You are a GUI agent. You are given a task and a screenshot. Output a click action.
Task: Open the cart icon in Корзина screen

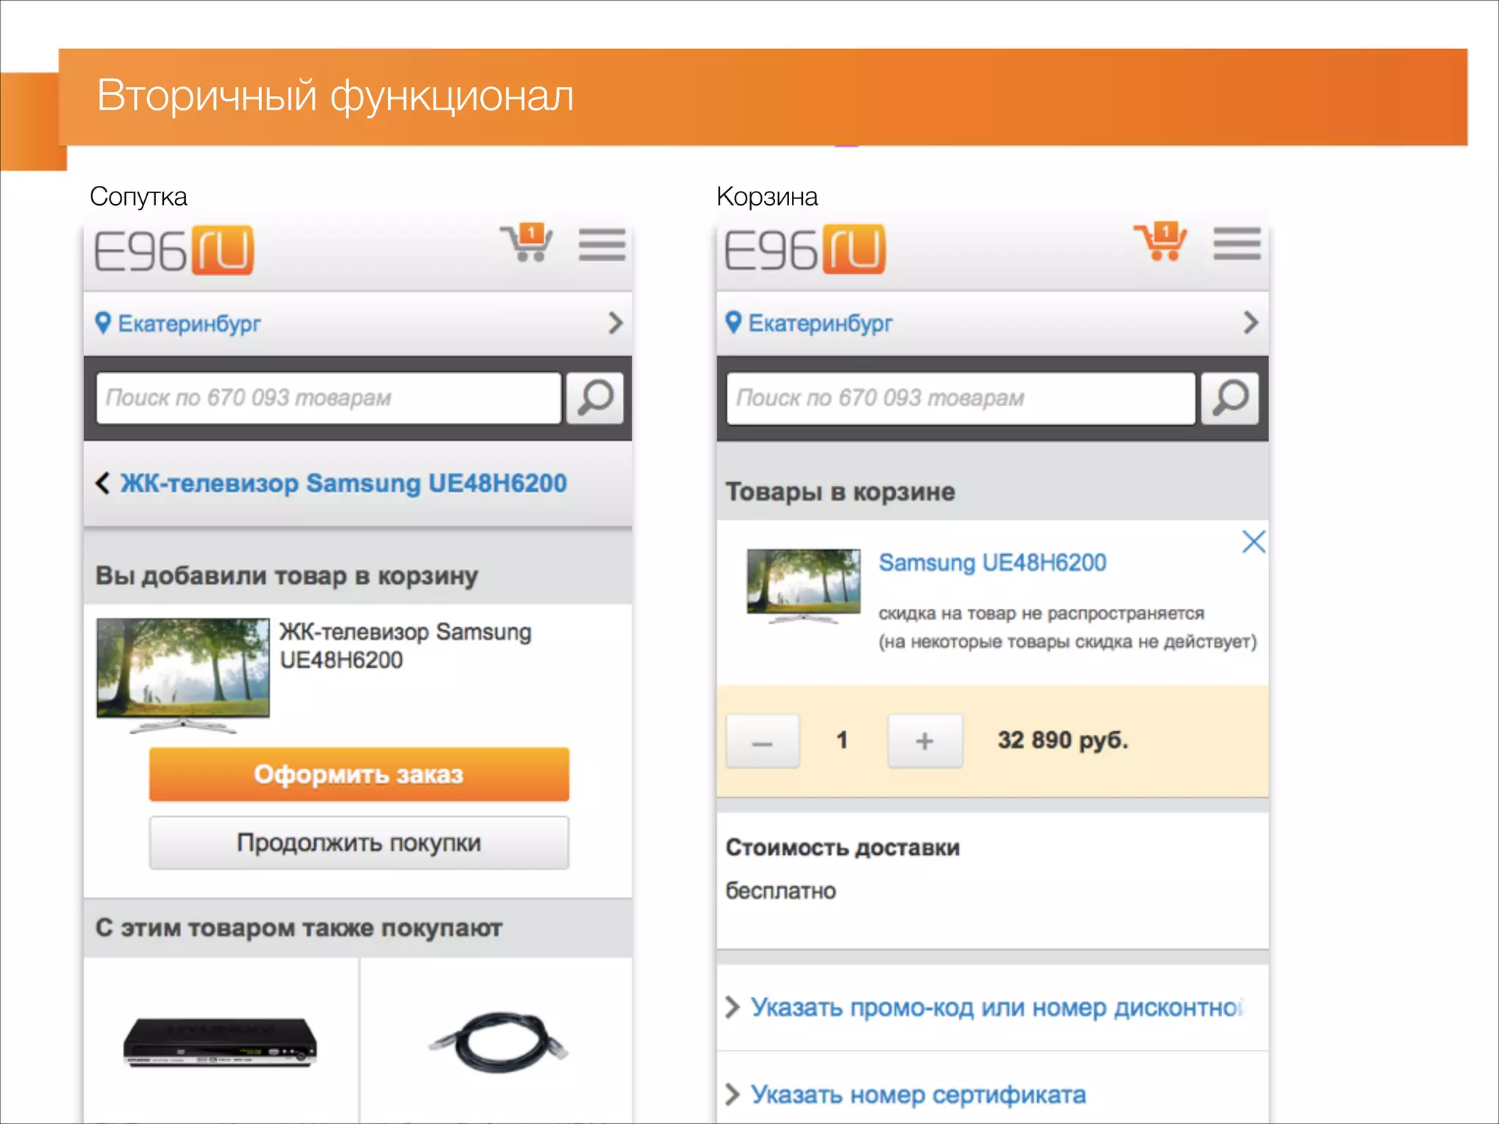click(x=1161, y=241)
